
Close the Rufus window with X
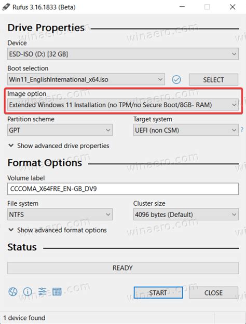point(233,7)
